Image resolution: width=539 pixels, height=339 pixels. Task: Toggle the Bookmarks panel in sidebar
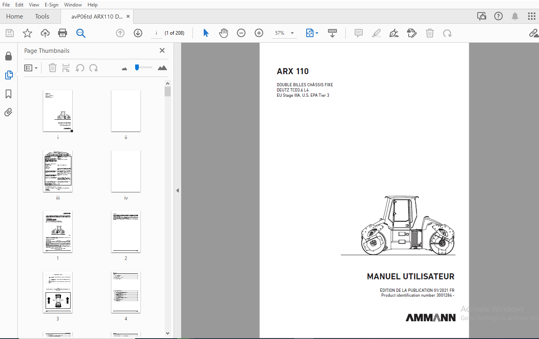coord(8,94)
